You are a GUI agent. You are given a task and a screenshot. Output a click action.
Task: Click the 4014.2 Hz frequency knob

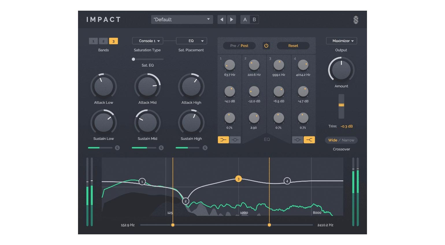pyautogui.click(x=303, y=65)
